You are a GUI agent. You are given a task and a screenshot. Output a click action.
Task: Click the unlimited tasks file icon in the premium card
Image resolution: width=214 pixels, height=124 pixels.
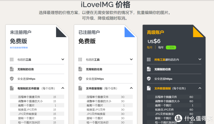point(149,69)
